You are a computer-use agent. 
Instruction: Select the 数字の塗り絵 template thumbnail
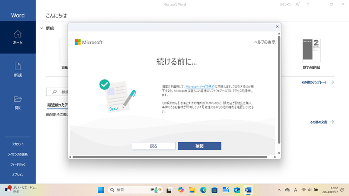click(311, 50)
